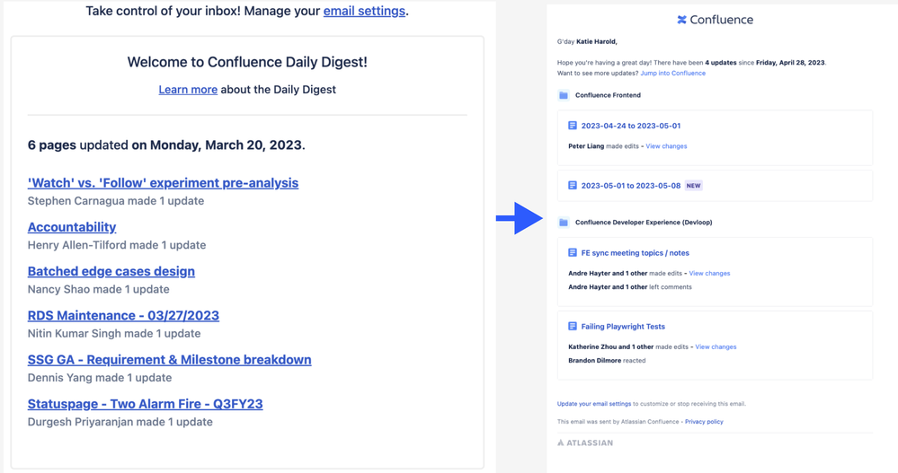Open Batched edge cases design link

click(111, 271)
